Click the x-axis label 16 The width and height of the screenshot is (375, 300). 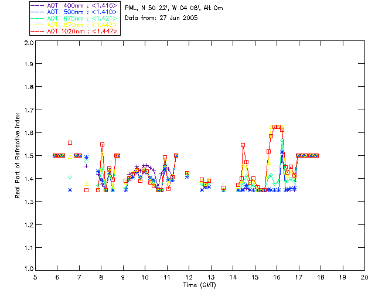pyautogui.click(x=277, y=277)
